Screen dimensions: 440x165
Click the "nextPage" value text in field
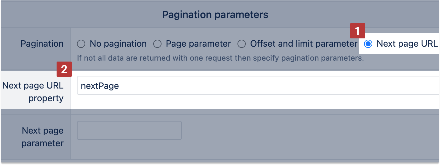pos(100,86)
